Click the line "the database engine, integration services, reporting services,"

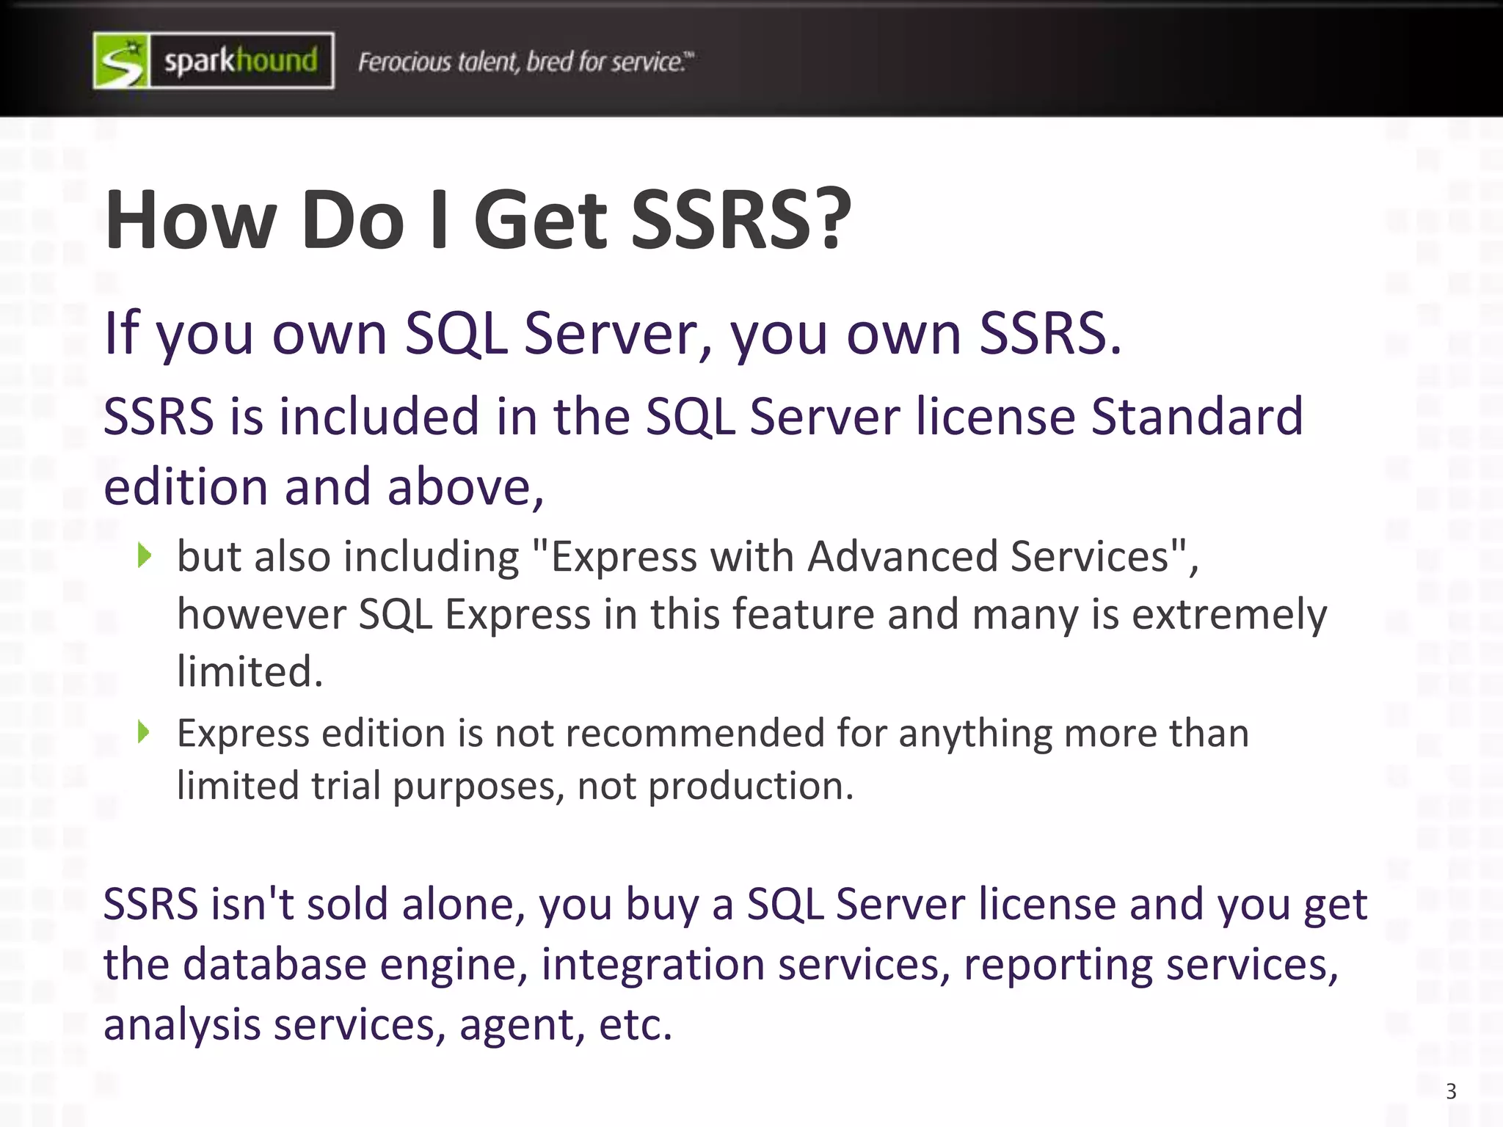coord(721,966)
